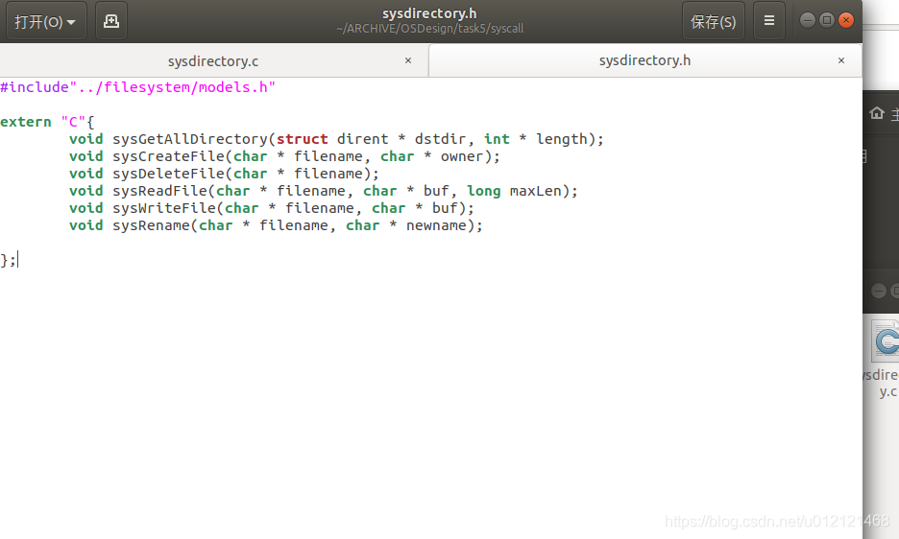Image resolution: width=899 pixels, height=539 pixels.
Task: Select the C file icon in background window
Action: [x=886, y=341]
